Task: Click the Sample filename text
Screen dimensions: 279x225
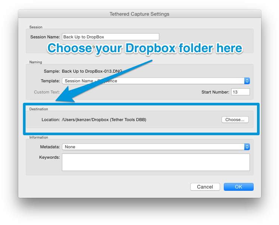Action: coord(92,71)
